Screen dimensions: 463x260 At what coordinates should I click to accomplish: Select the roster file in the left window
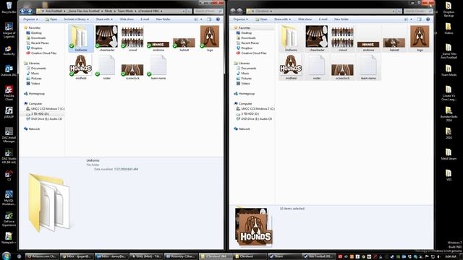tap(106, 67)
